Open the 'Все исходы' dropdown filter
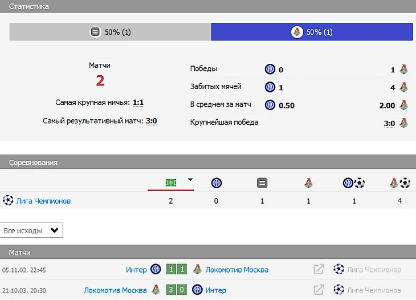Viewport: 416px width, 300px height. (x=31, y=230)
